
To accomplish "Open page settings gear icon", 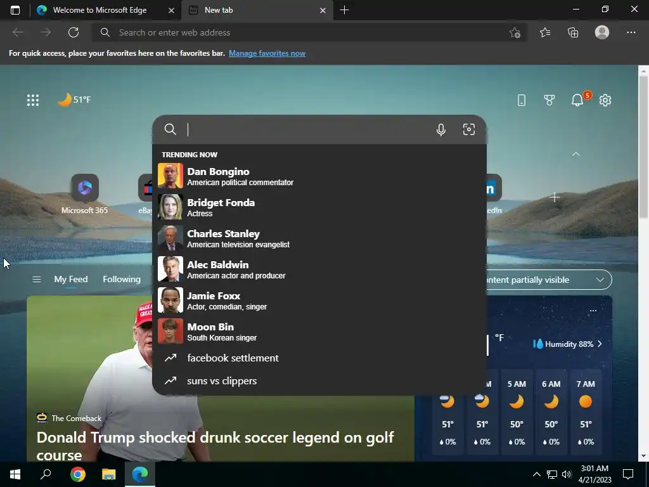I will click(605, 100).
